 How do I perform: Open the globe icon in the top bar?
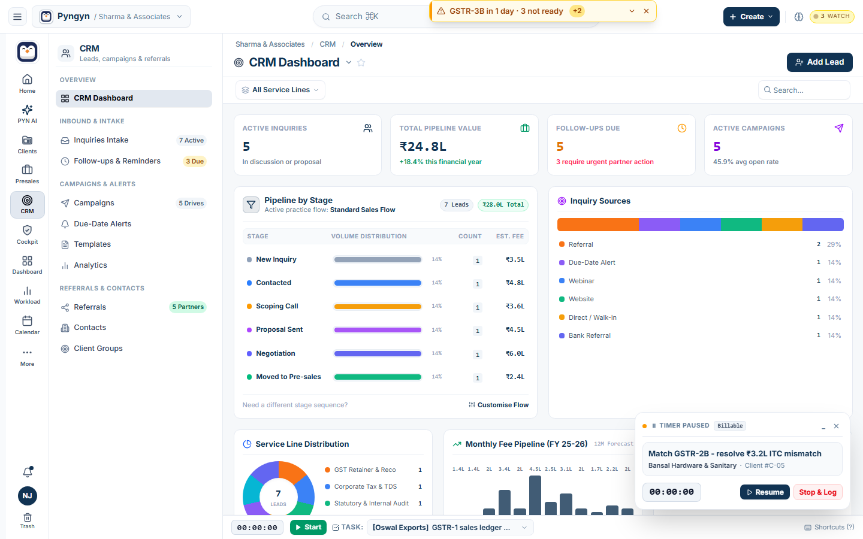tap(799, 17)
